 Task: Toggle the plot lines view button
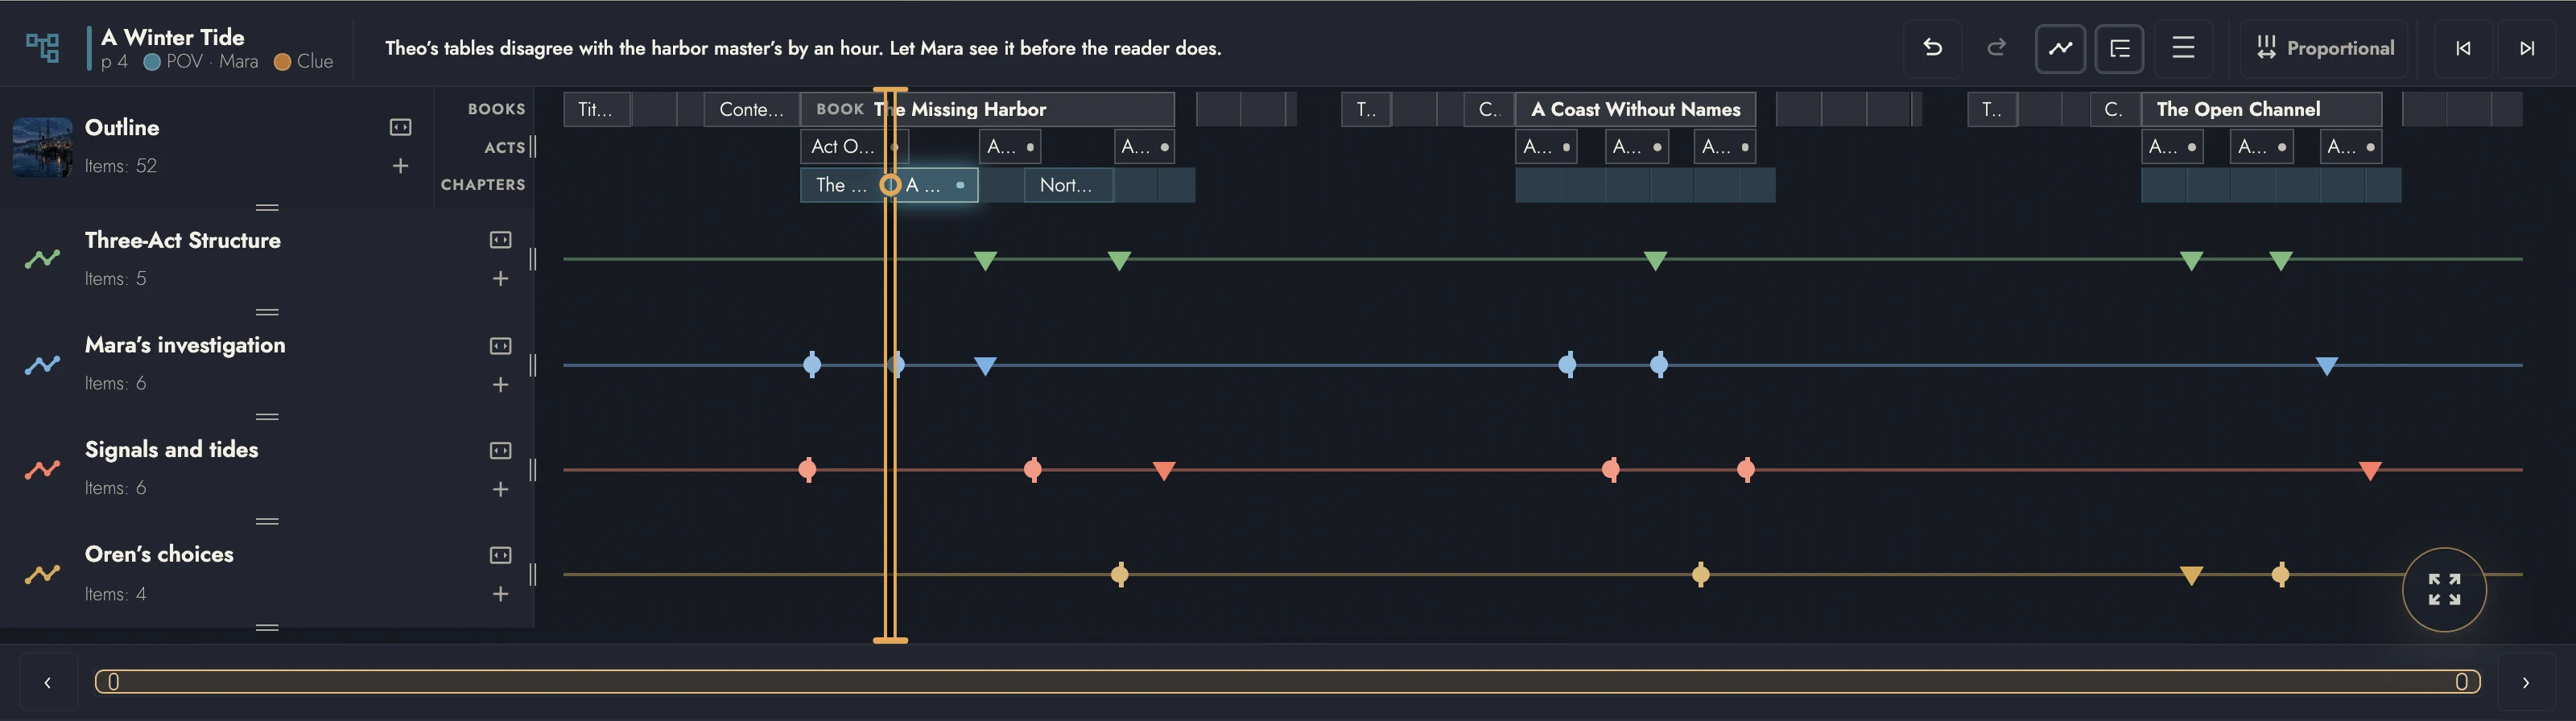(x=2060, y=48)
